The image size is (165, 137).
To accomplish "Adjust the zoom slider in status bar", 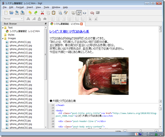I will [x=141, y=130].
